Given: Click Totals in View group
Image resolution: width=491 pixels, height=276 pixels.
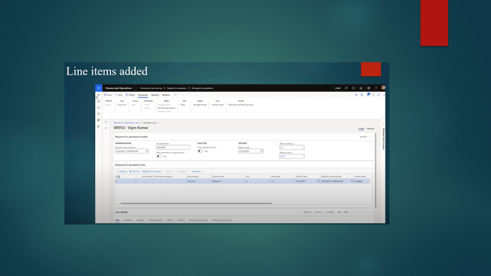Looking at the screenshot, I should click(183, 105).
